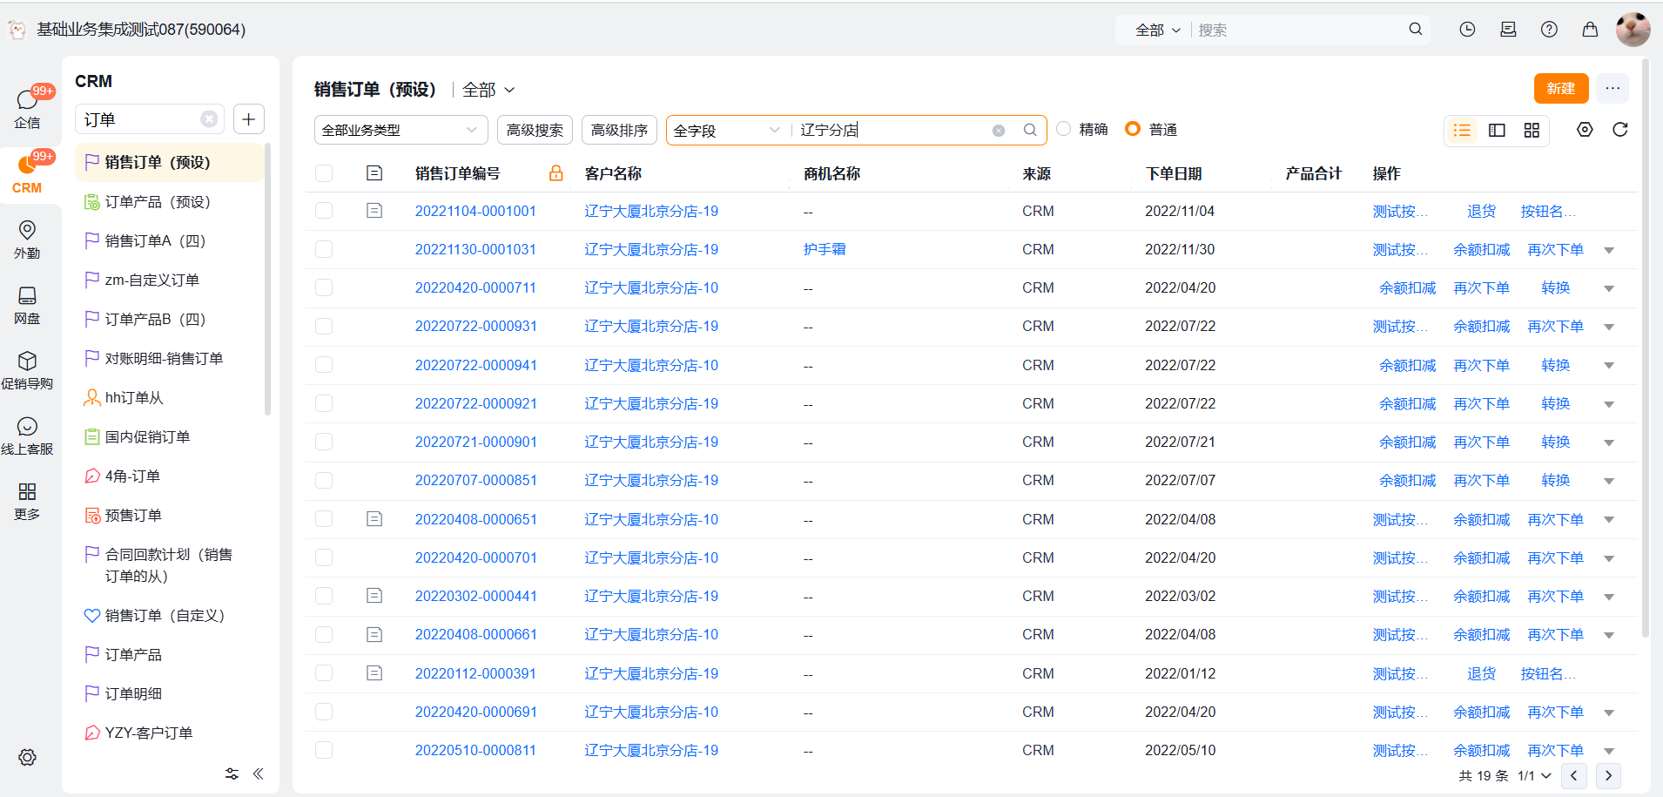Expand the 全字段 field selector
Screen dimensions: 1663x797
tap(726, 130)
